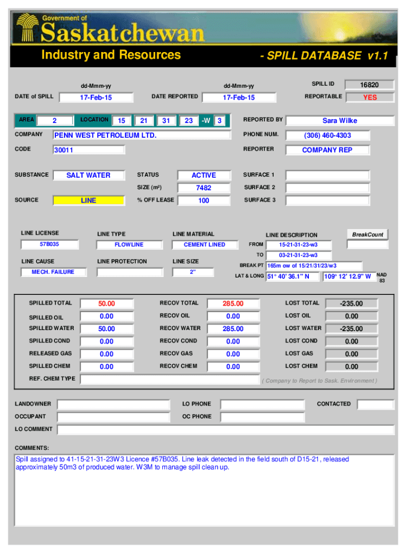The height and width of the screenshot is (555, 418).
Task: Open the Status field showing ACTIVE
Action: (204, 175)
